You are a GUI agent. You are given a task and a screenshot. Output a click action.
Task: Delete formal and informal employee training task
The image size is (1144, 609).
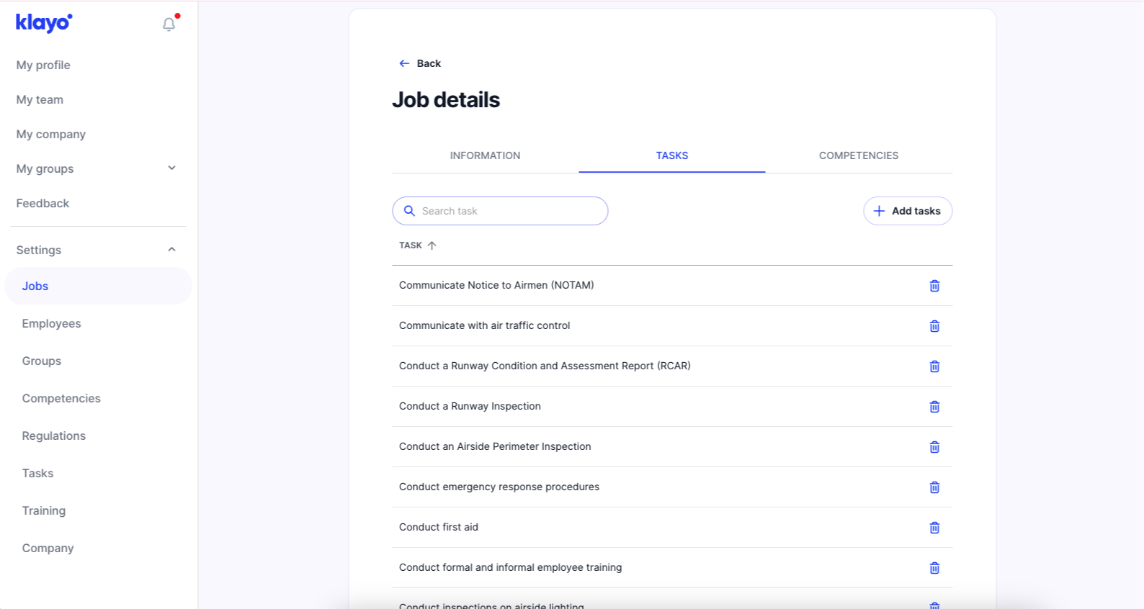934,568
